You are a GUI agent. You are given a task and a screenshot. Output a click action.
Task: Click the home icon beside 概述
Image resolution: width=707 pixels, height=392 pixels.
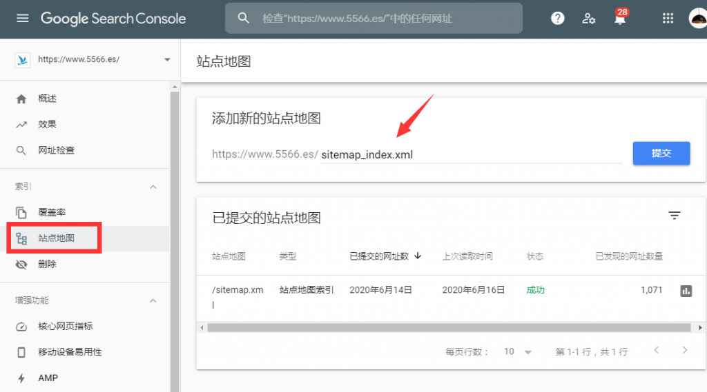tap(21, 99)
